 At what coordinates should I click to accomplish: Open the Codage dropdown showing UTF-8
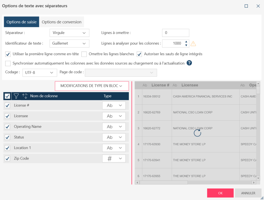(40, 72)
